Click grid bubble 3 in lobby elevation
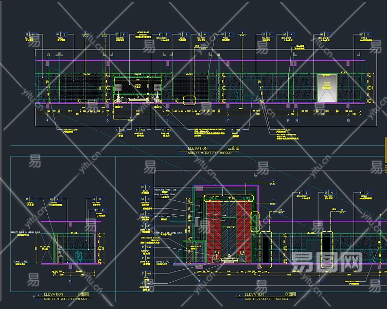 click(x=319, y=281)
